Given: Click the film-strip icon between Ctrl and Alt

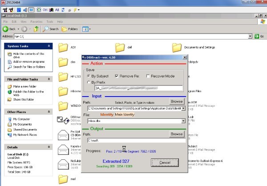Looking at the screenshot, I should [x=51, y=10].
